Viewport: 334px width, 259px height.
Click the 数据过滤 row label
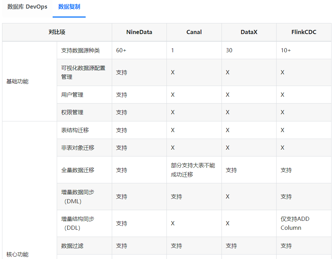[x=72, y=246]
